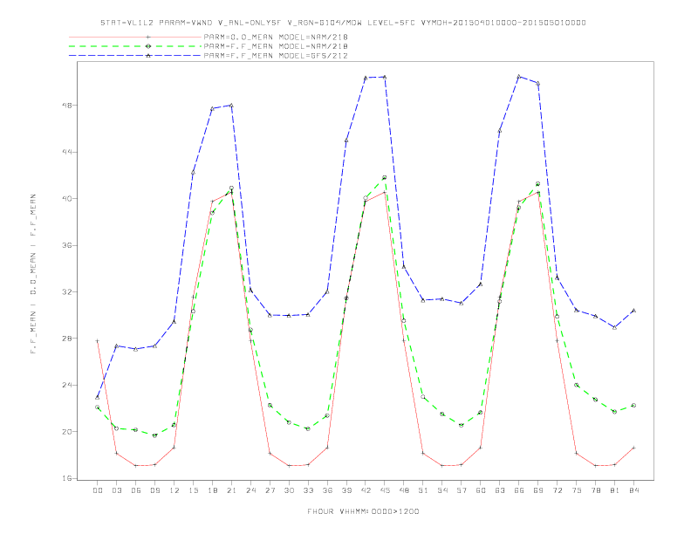
Task: Click x-axis tick label 51
Action: [423, 490]
